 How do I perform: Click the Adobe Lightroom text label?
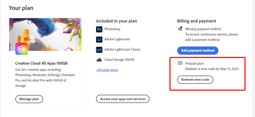[x=117, y=39]
